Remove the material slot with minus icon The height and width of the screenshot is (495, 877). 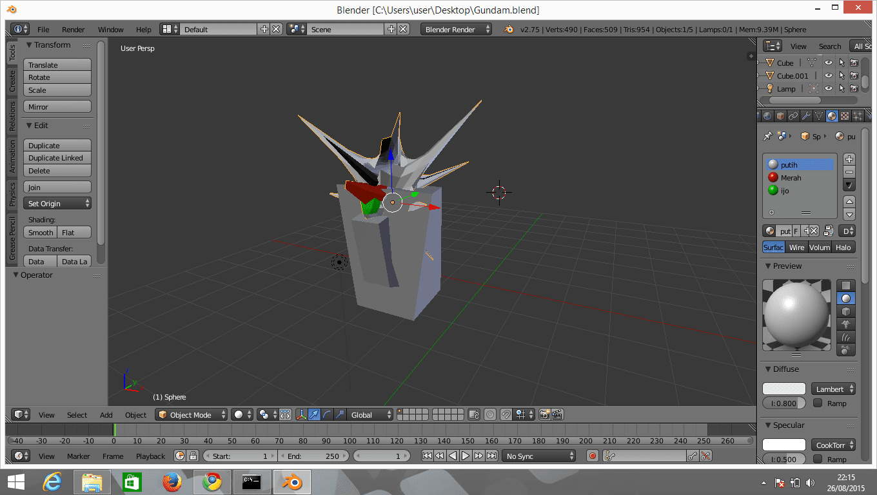(x=849, y=172)
